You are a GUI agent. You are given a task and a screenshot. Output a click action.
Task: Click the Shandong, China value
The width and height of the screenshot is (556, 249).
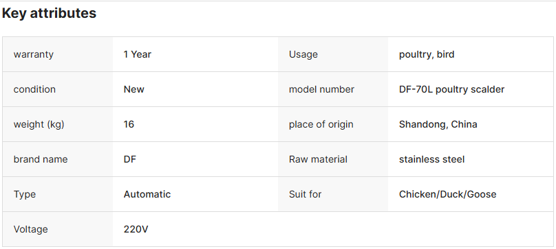point(438,125)
